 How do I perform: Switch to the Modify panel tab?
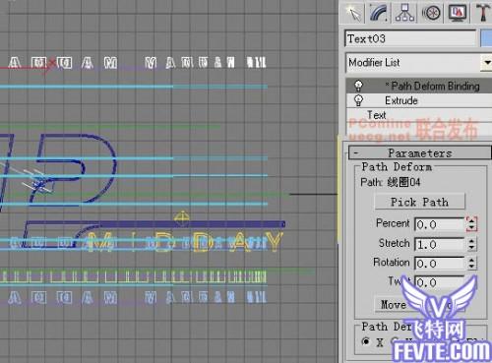point(379,13)
